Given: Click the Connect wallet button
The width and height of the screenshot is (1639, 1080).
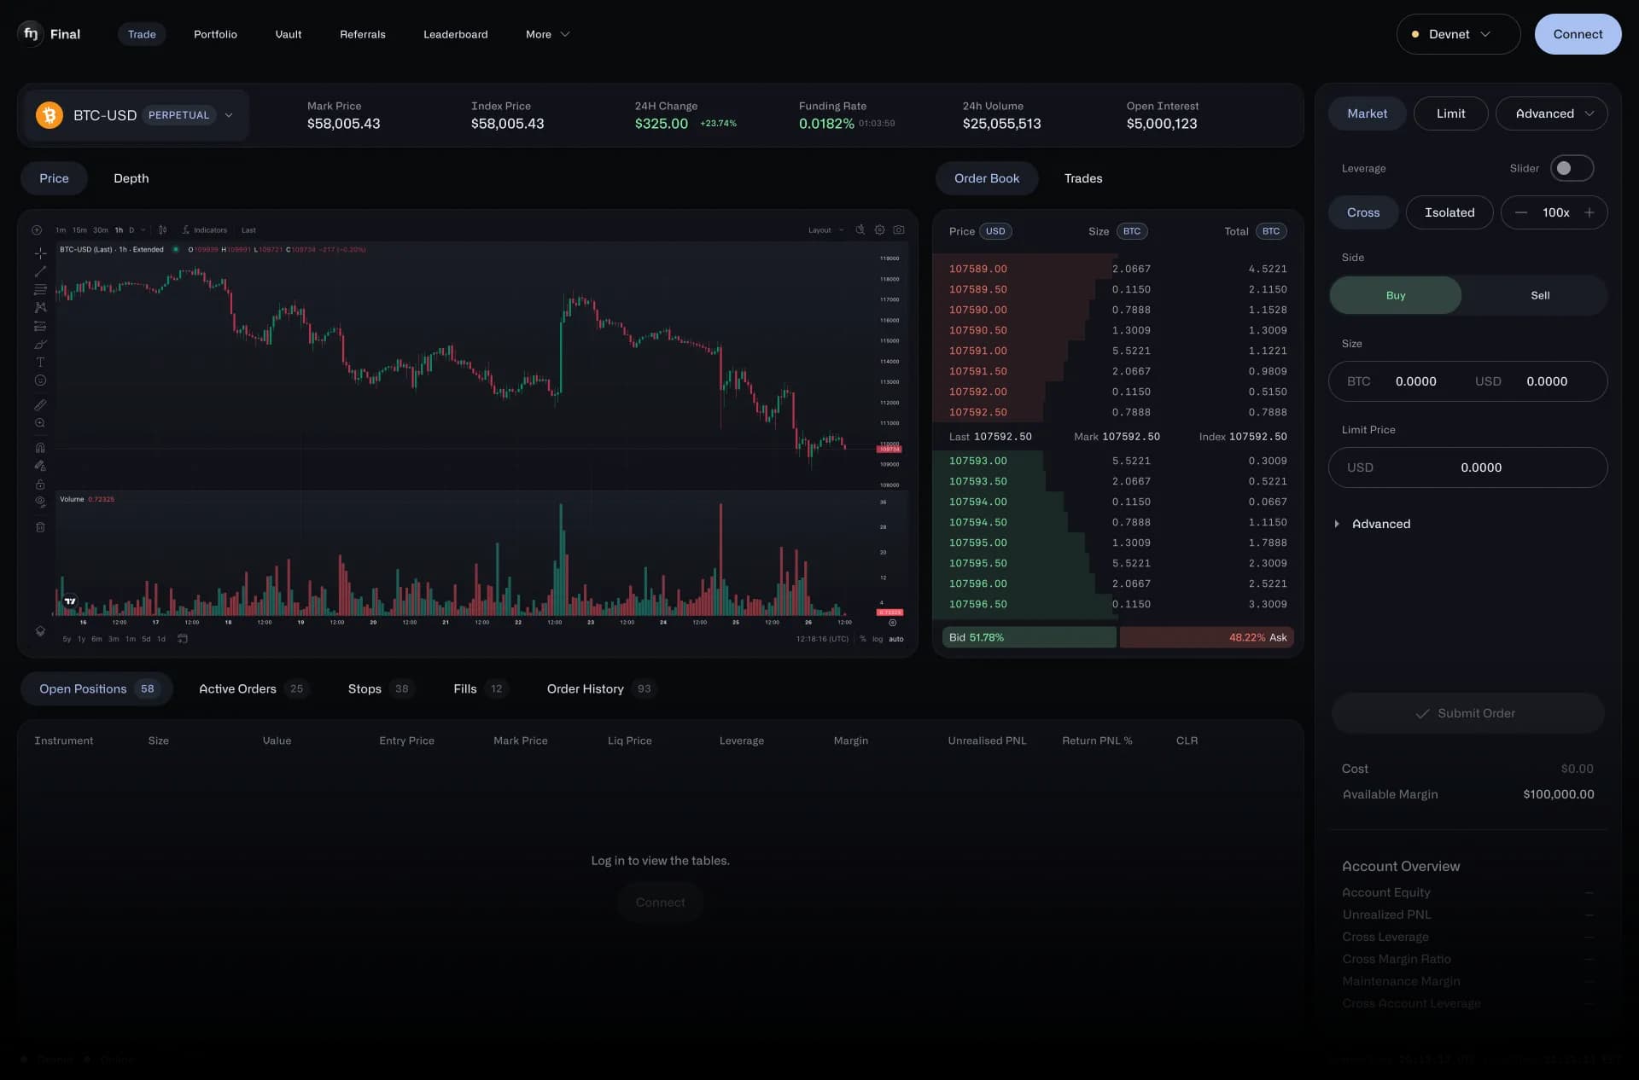Looking at the screenshot, I should [x=1578, y=34].
